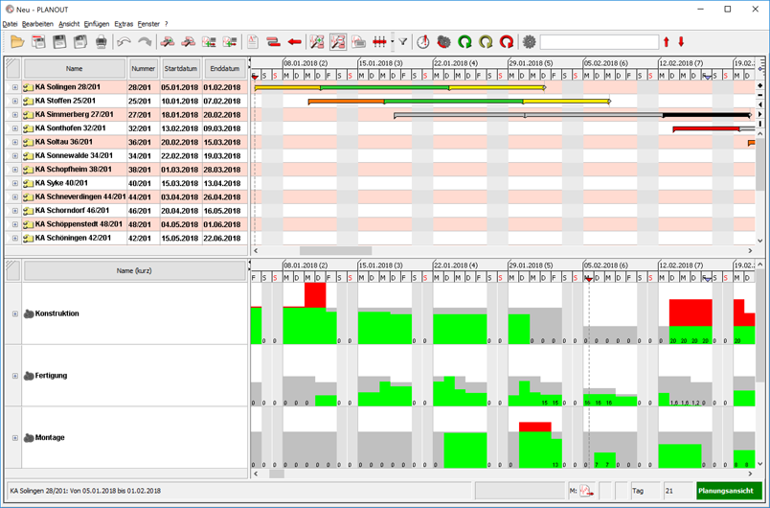This screenshot has height=508, width=770.
Task: Click the red left arrow toolbar icon
Action: click(294, 42)
